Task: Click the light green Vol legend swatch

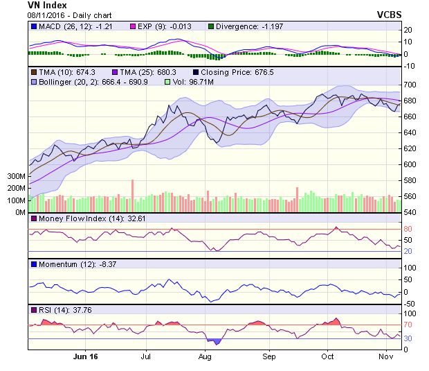Action: [167, 82]
